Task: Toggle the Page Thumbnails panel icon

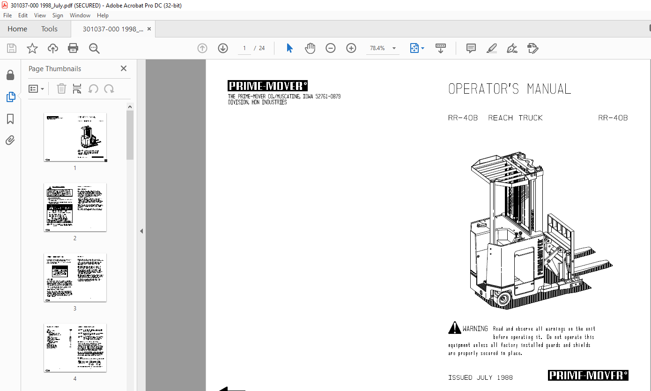Action: point(10,97)
